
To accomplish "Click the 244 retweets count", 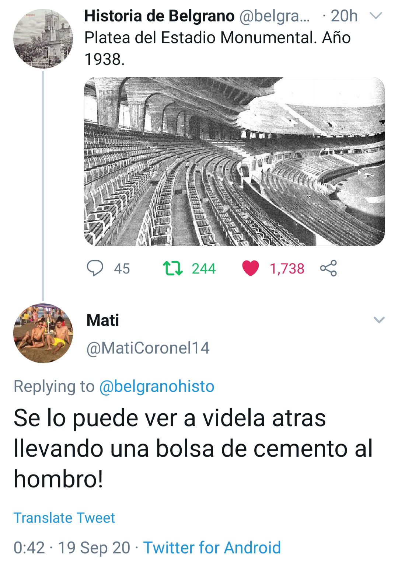I will (x=203, y=269).
